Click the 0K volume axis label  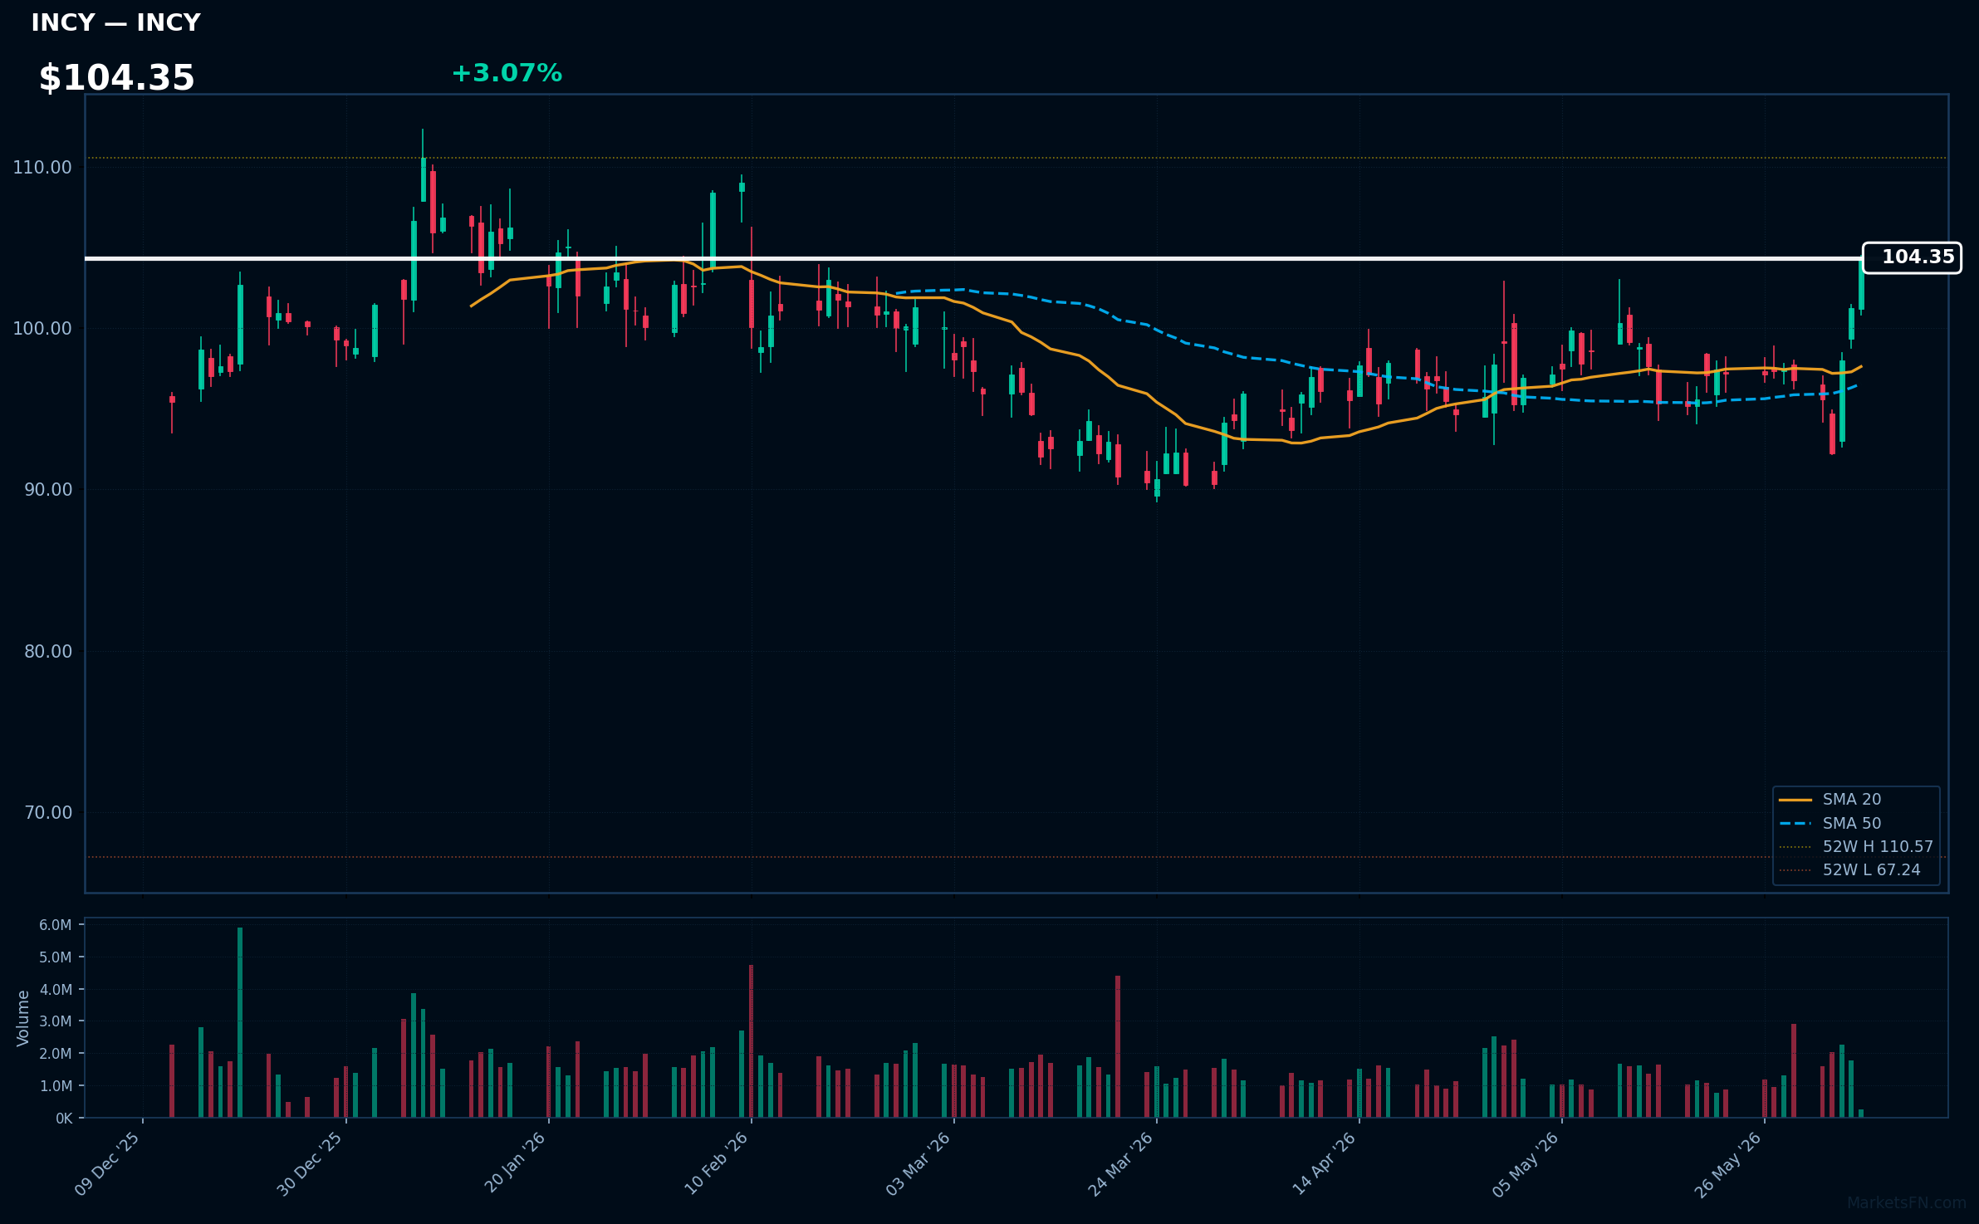pyautogui.click(x=64, y=1119)
